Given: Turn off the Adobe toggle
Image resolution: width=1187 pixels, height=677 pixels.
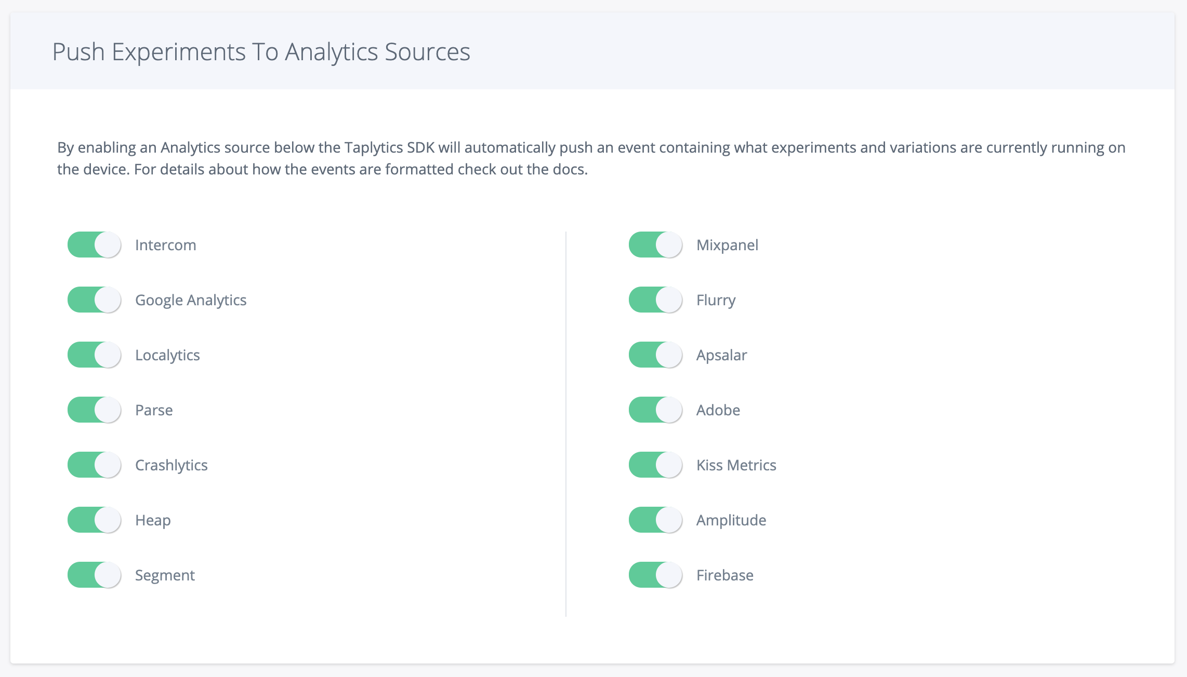Looking at the screenshot, I should (655, 410).
